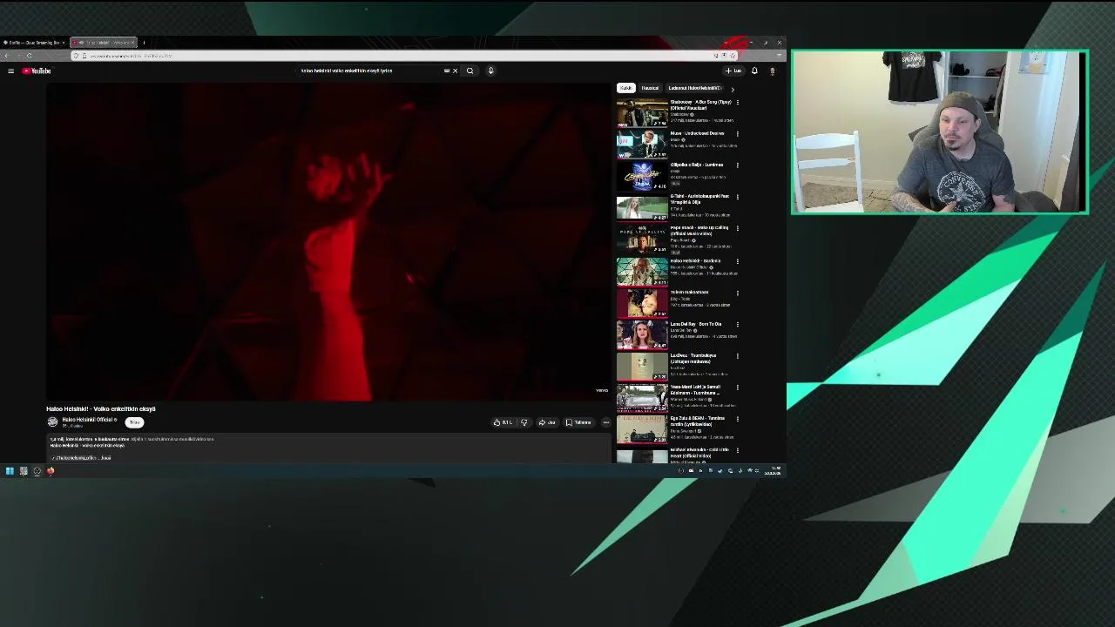1115x627 pixels.
Task: Open Yölinen maisemassa video thumbnail
Action: tap(642, 303)
